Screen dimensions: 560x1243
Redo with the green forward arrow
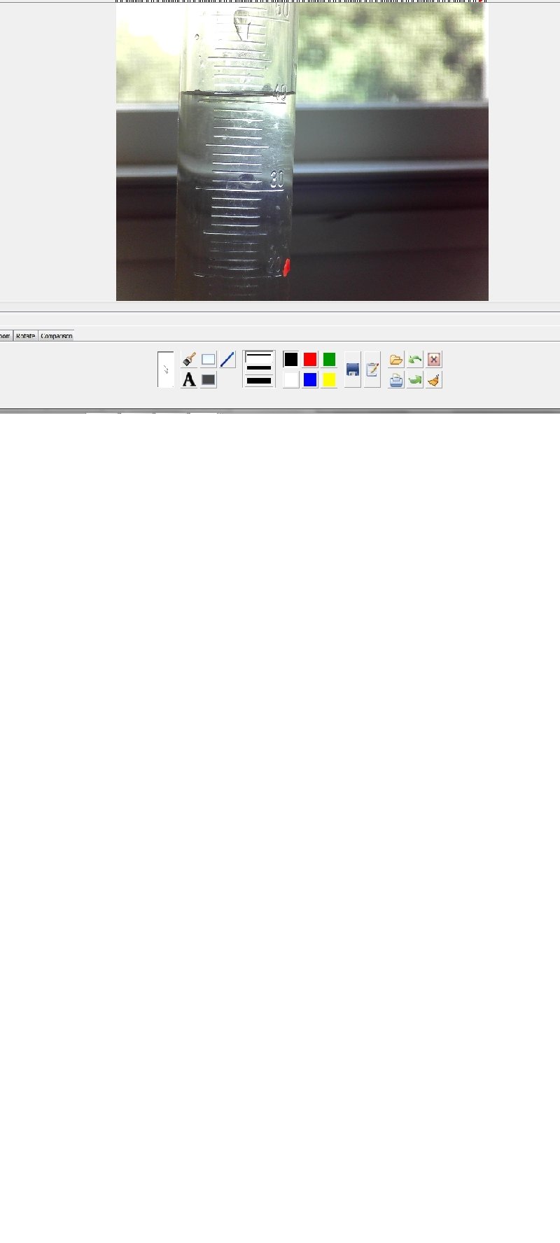point(415,380)
